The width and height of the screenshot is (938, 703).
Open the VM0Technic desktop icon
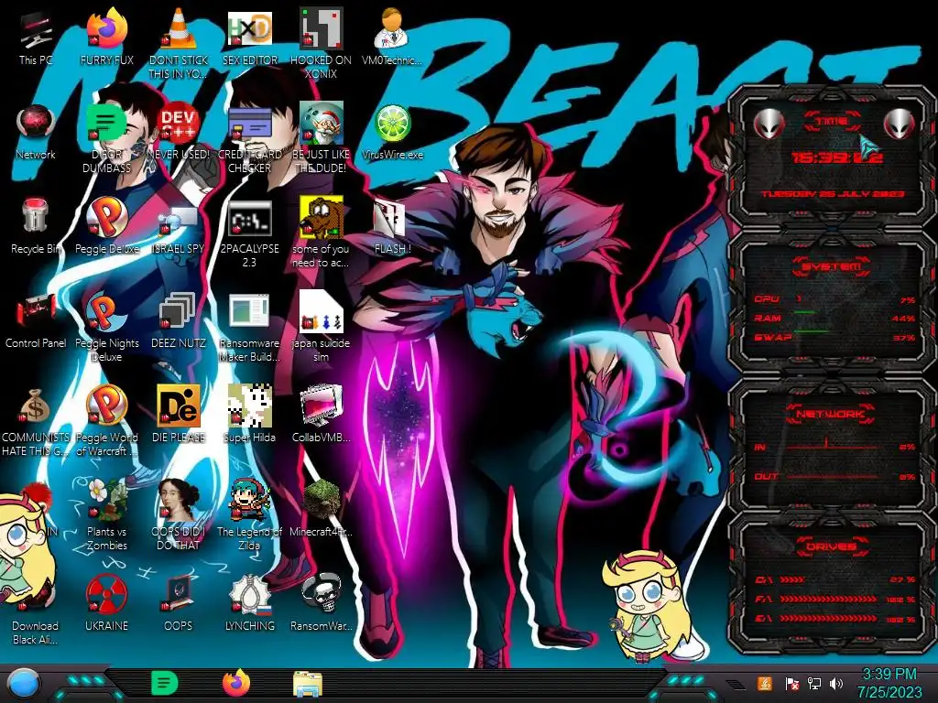point(392,37)
